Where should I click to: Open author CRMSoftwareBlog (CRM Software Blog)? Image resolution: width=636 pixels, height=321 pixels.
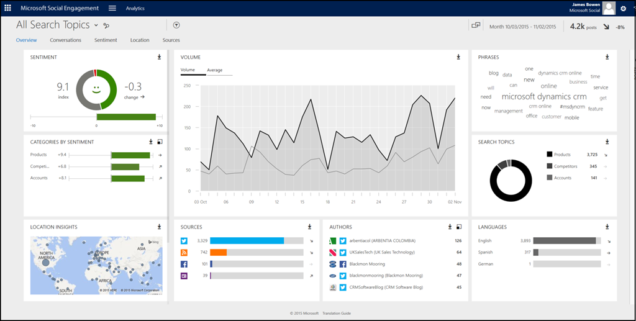tap(386, 287)
